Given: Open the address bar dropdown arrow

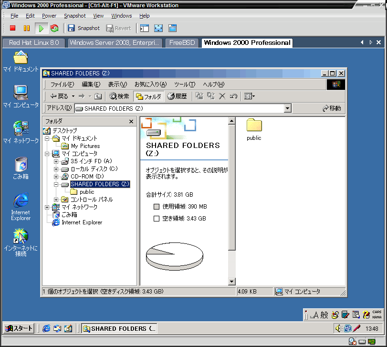Looking at the screenshot, I should point(288,108).
